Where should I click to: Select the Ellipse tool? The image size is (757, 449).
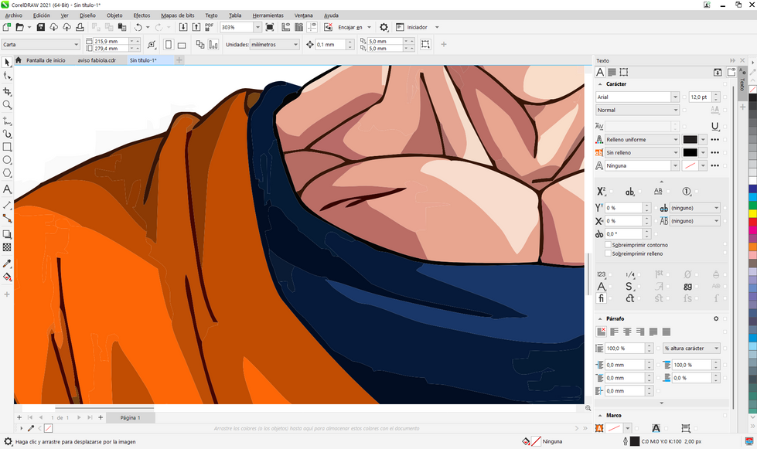[x=7, y=160]
